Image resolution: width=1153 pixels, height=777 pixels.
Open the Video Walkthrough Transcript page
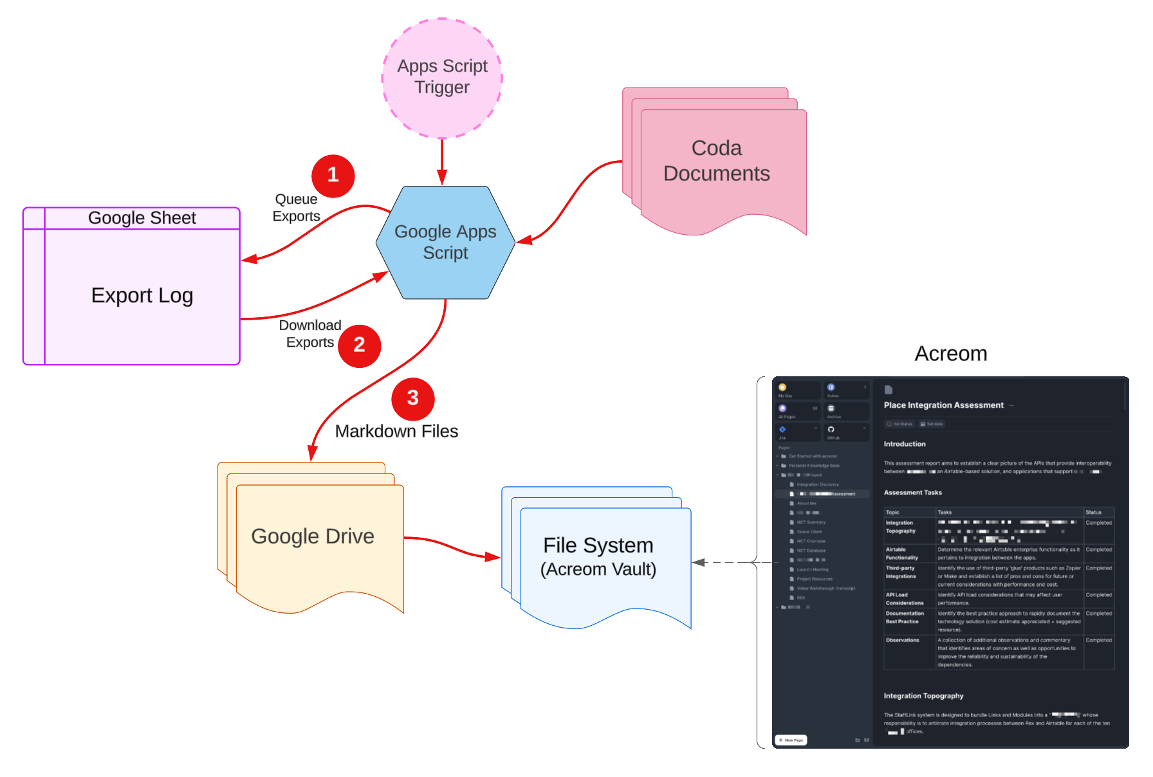[826, 589]
